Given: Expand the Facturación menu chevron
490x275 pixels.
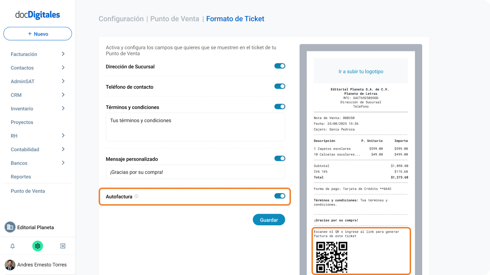Looking at the screenshot, I should [x=63, y=54].
